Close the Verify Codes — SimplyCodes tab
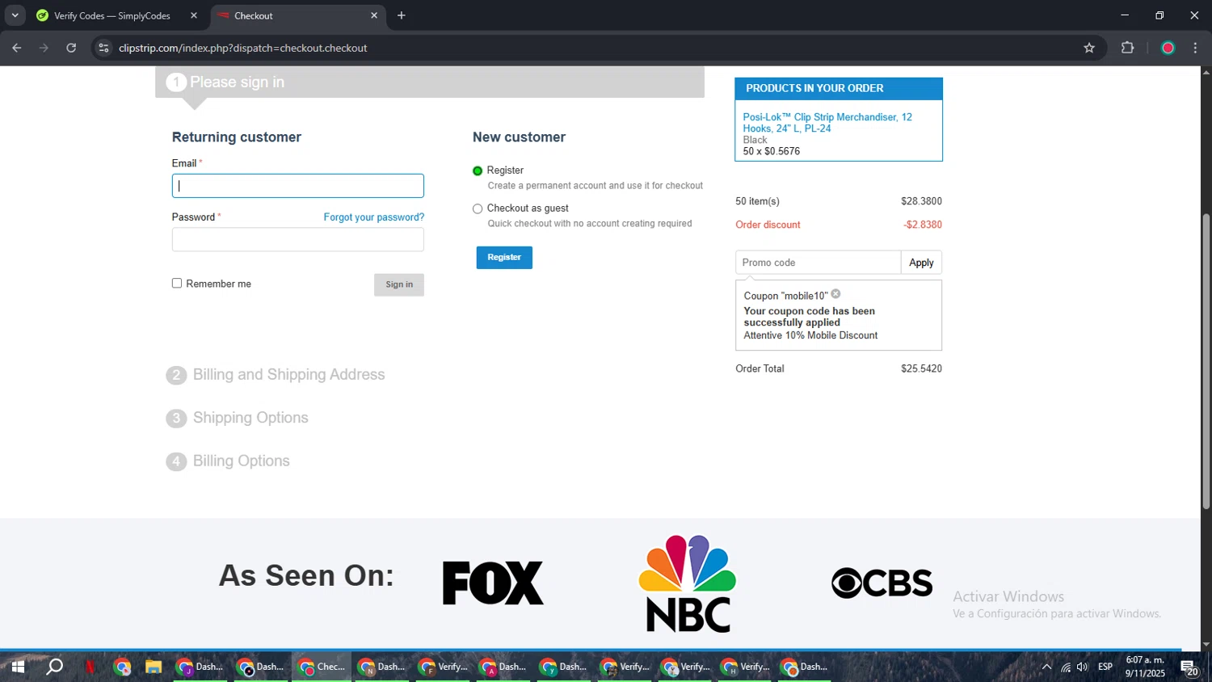Screen dimensions: 1212x682 194,15
